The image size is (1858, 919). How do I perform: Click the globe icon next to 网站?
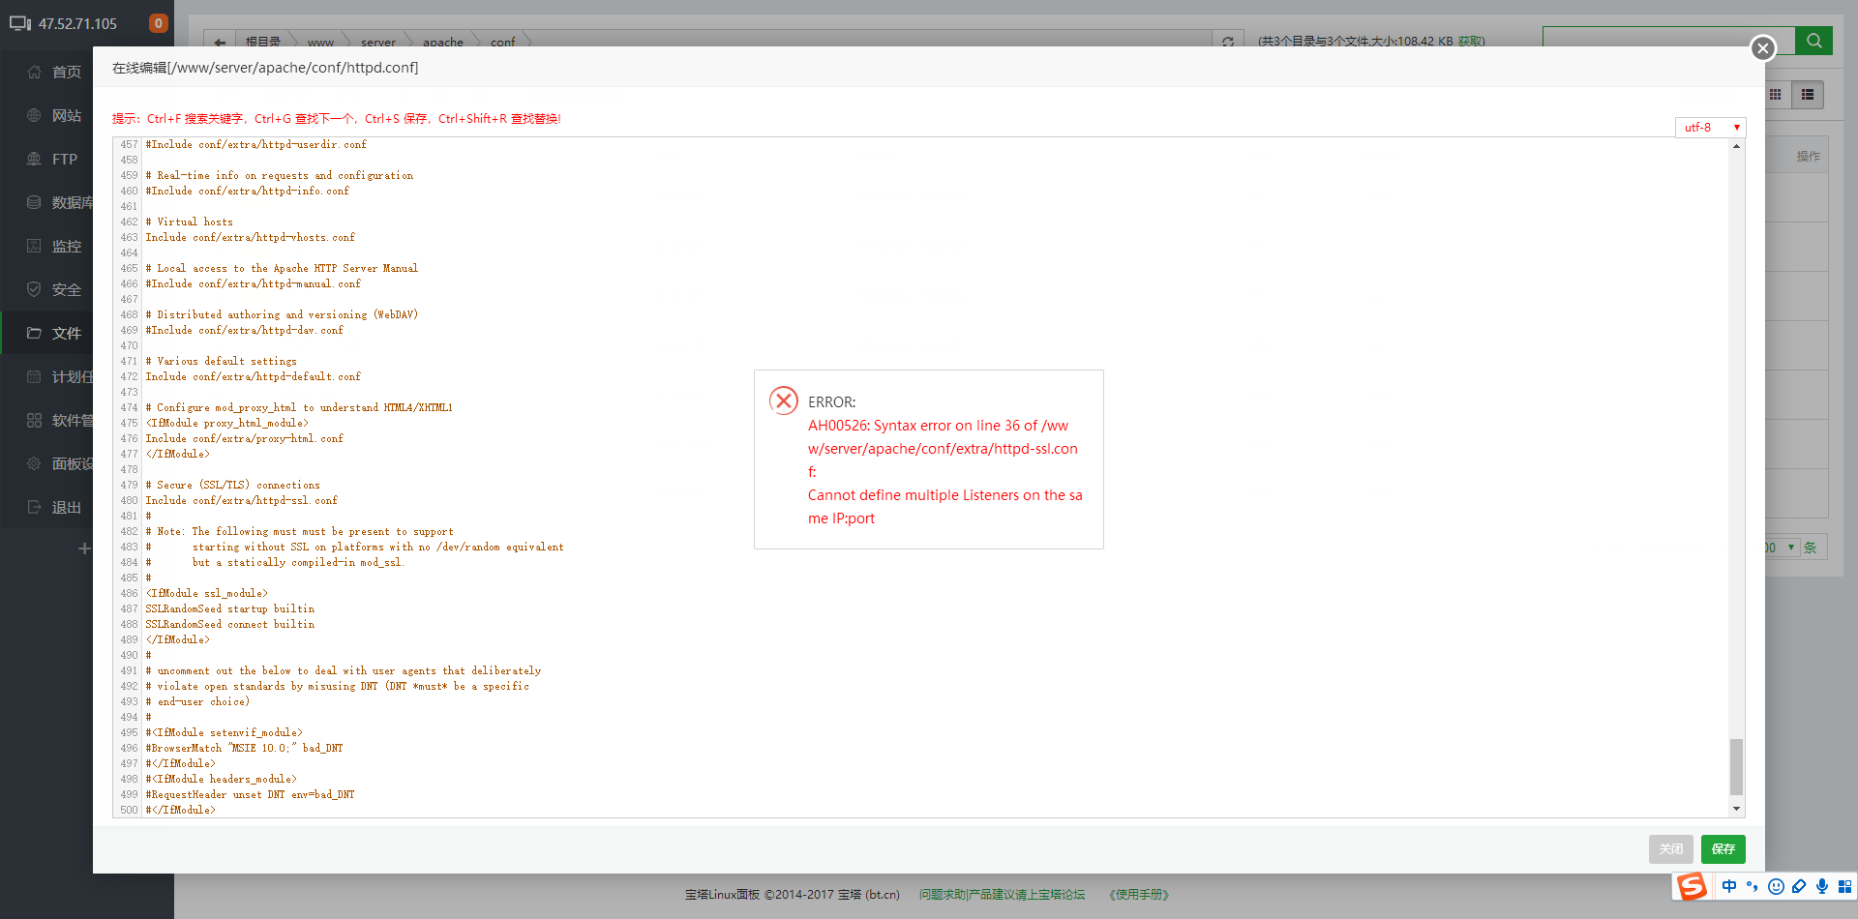point(34,115)
